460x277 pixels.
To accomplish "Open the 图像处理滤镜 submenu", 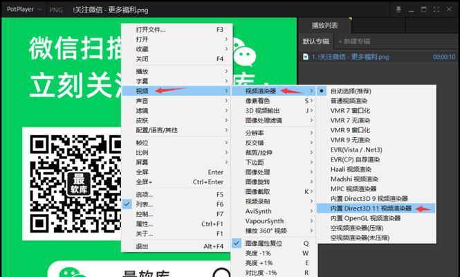I will coord(274,120).
